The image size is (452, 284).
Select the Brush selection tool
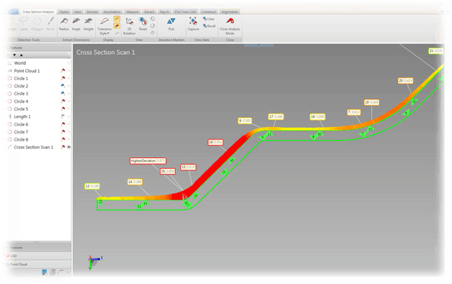(x=50, y=24)
